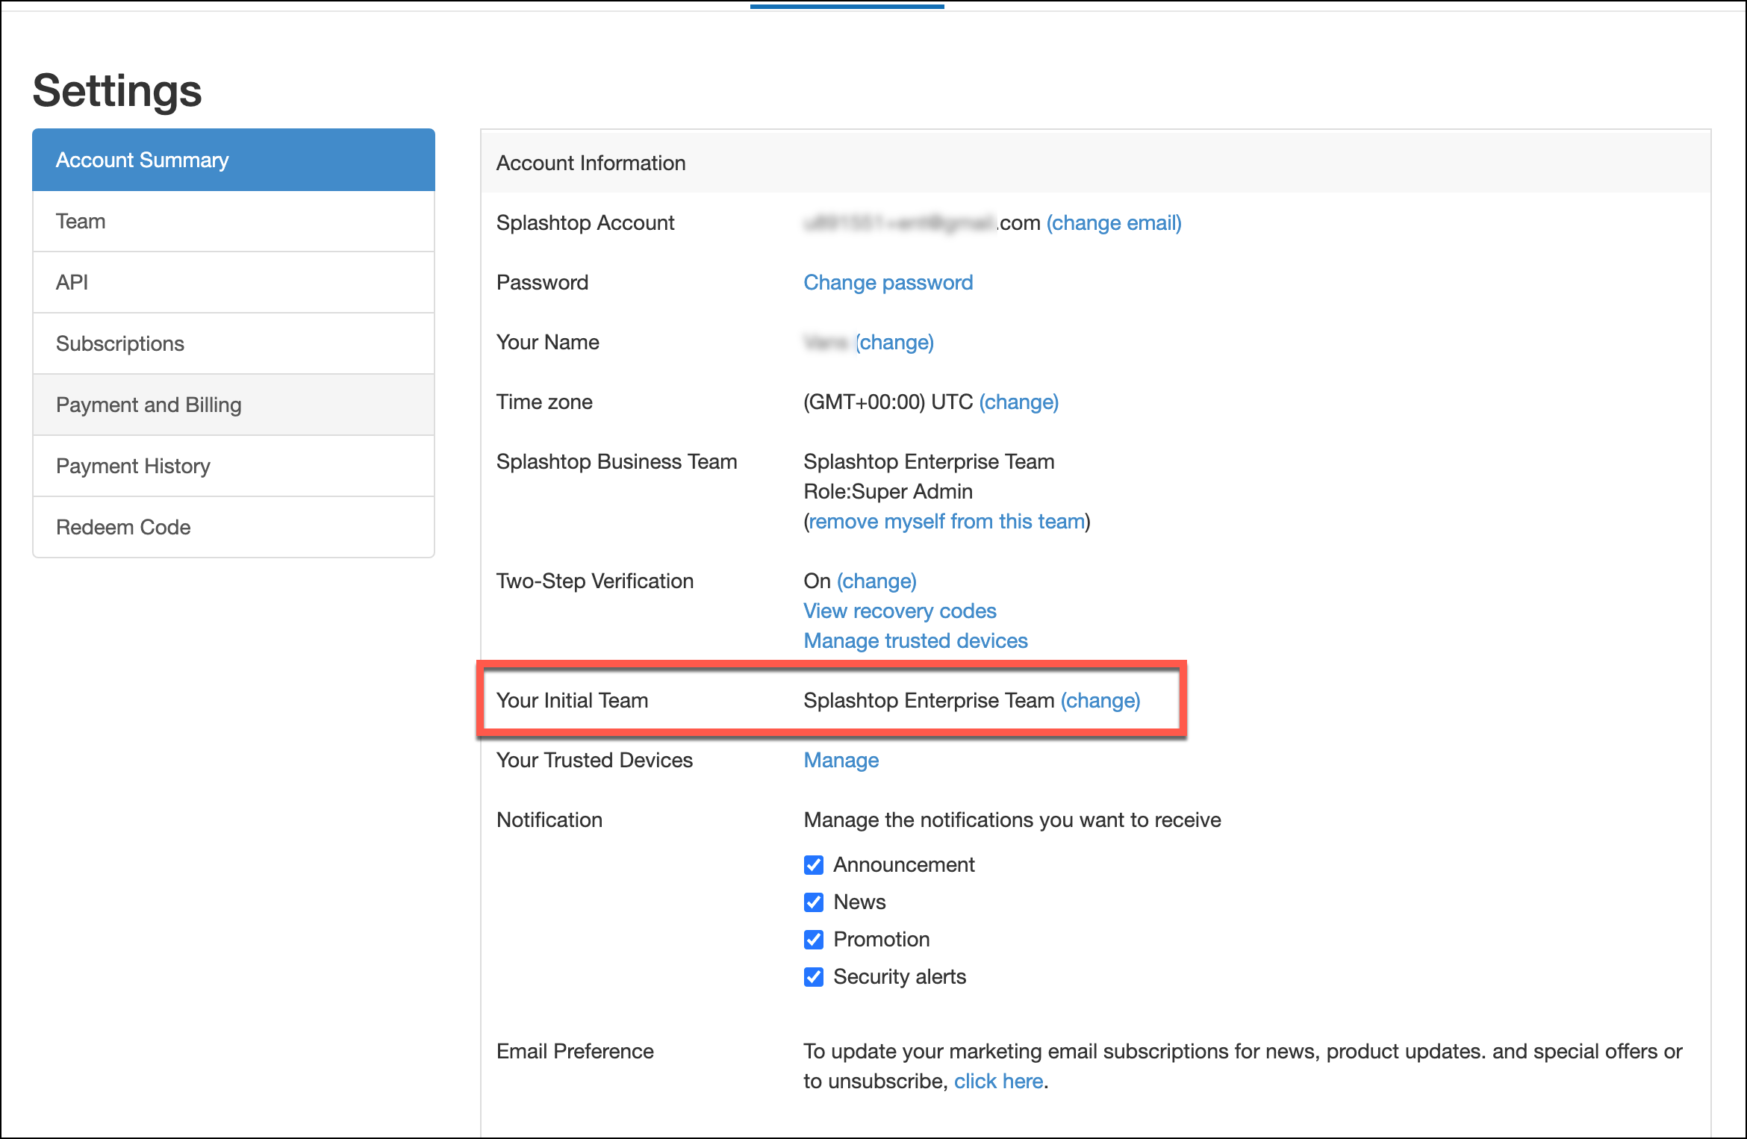Click Change password link
Image resolution: width=1747 pixels, height=1139 pixels.
point(888,283)
